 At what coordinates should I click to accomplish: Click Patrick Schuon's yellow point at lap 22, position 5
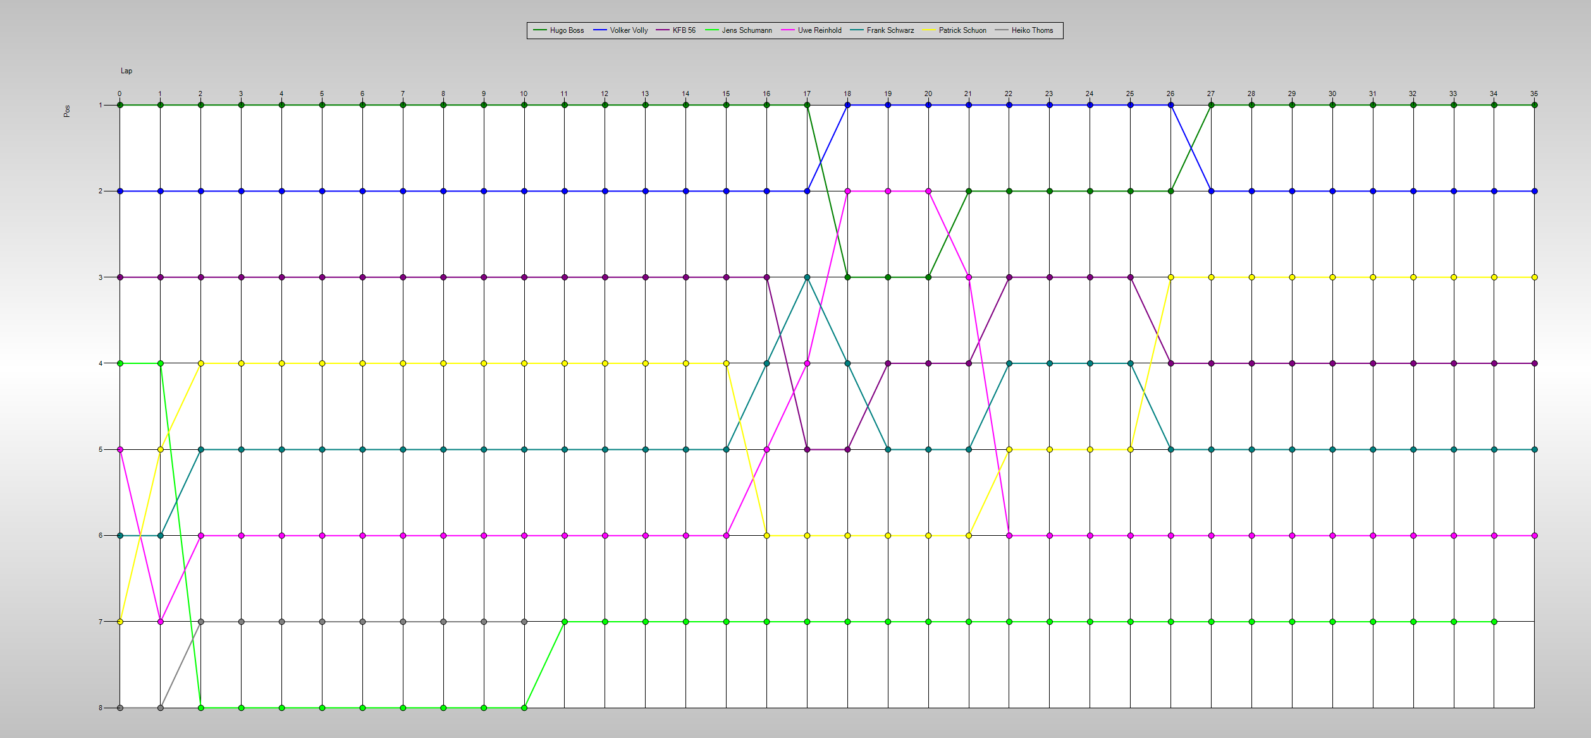(x=1009, y=449)
